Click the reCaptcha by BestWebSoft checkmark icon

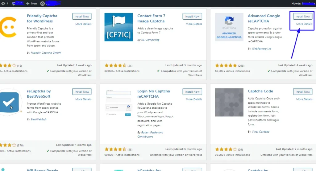pyautogui.click(x=9, y=102)
